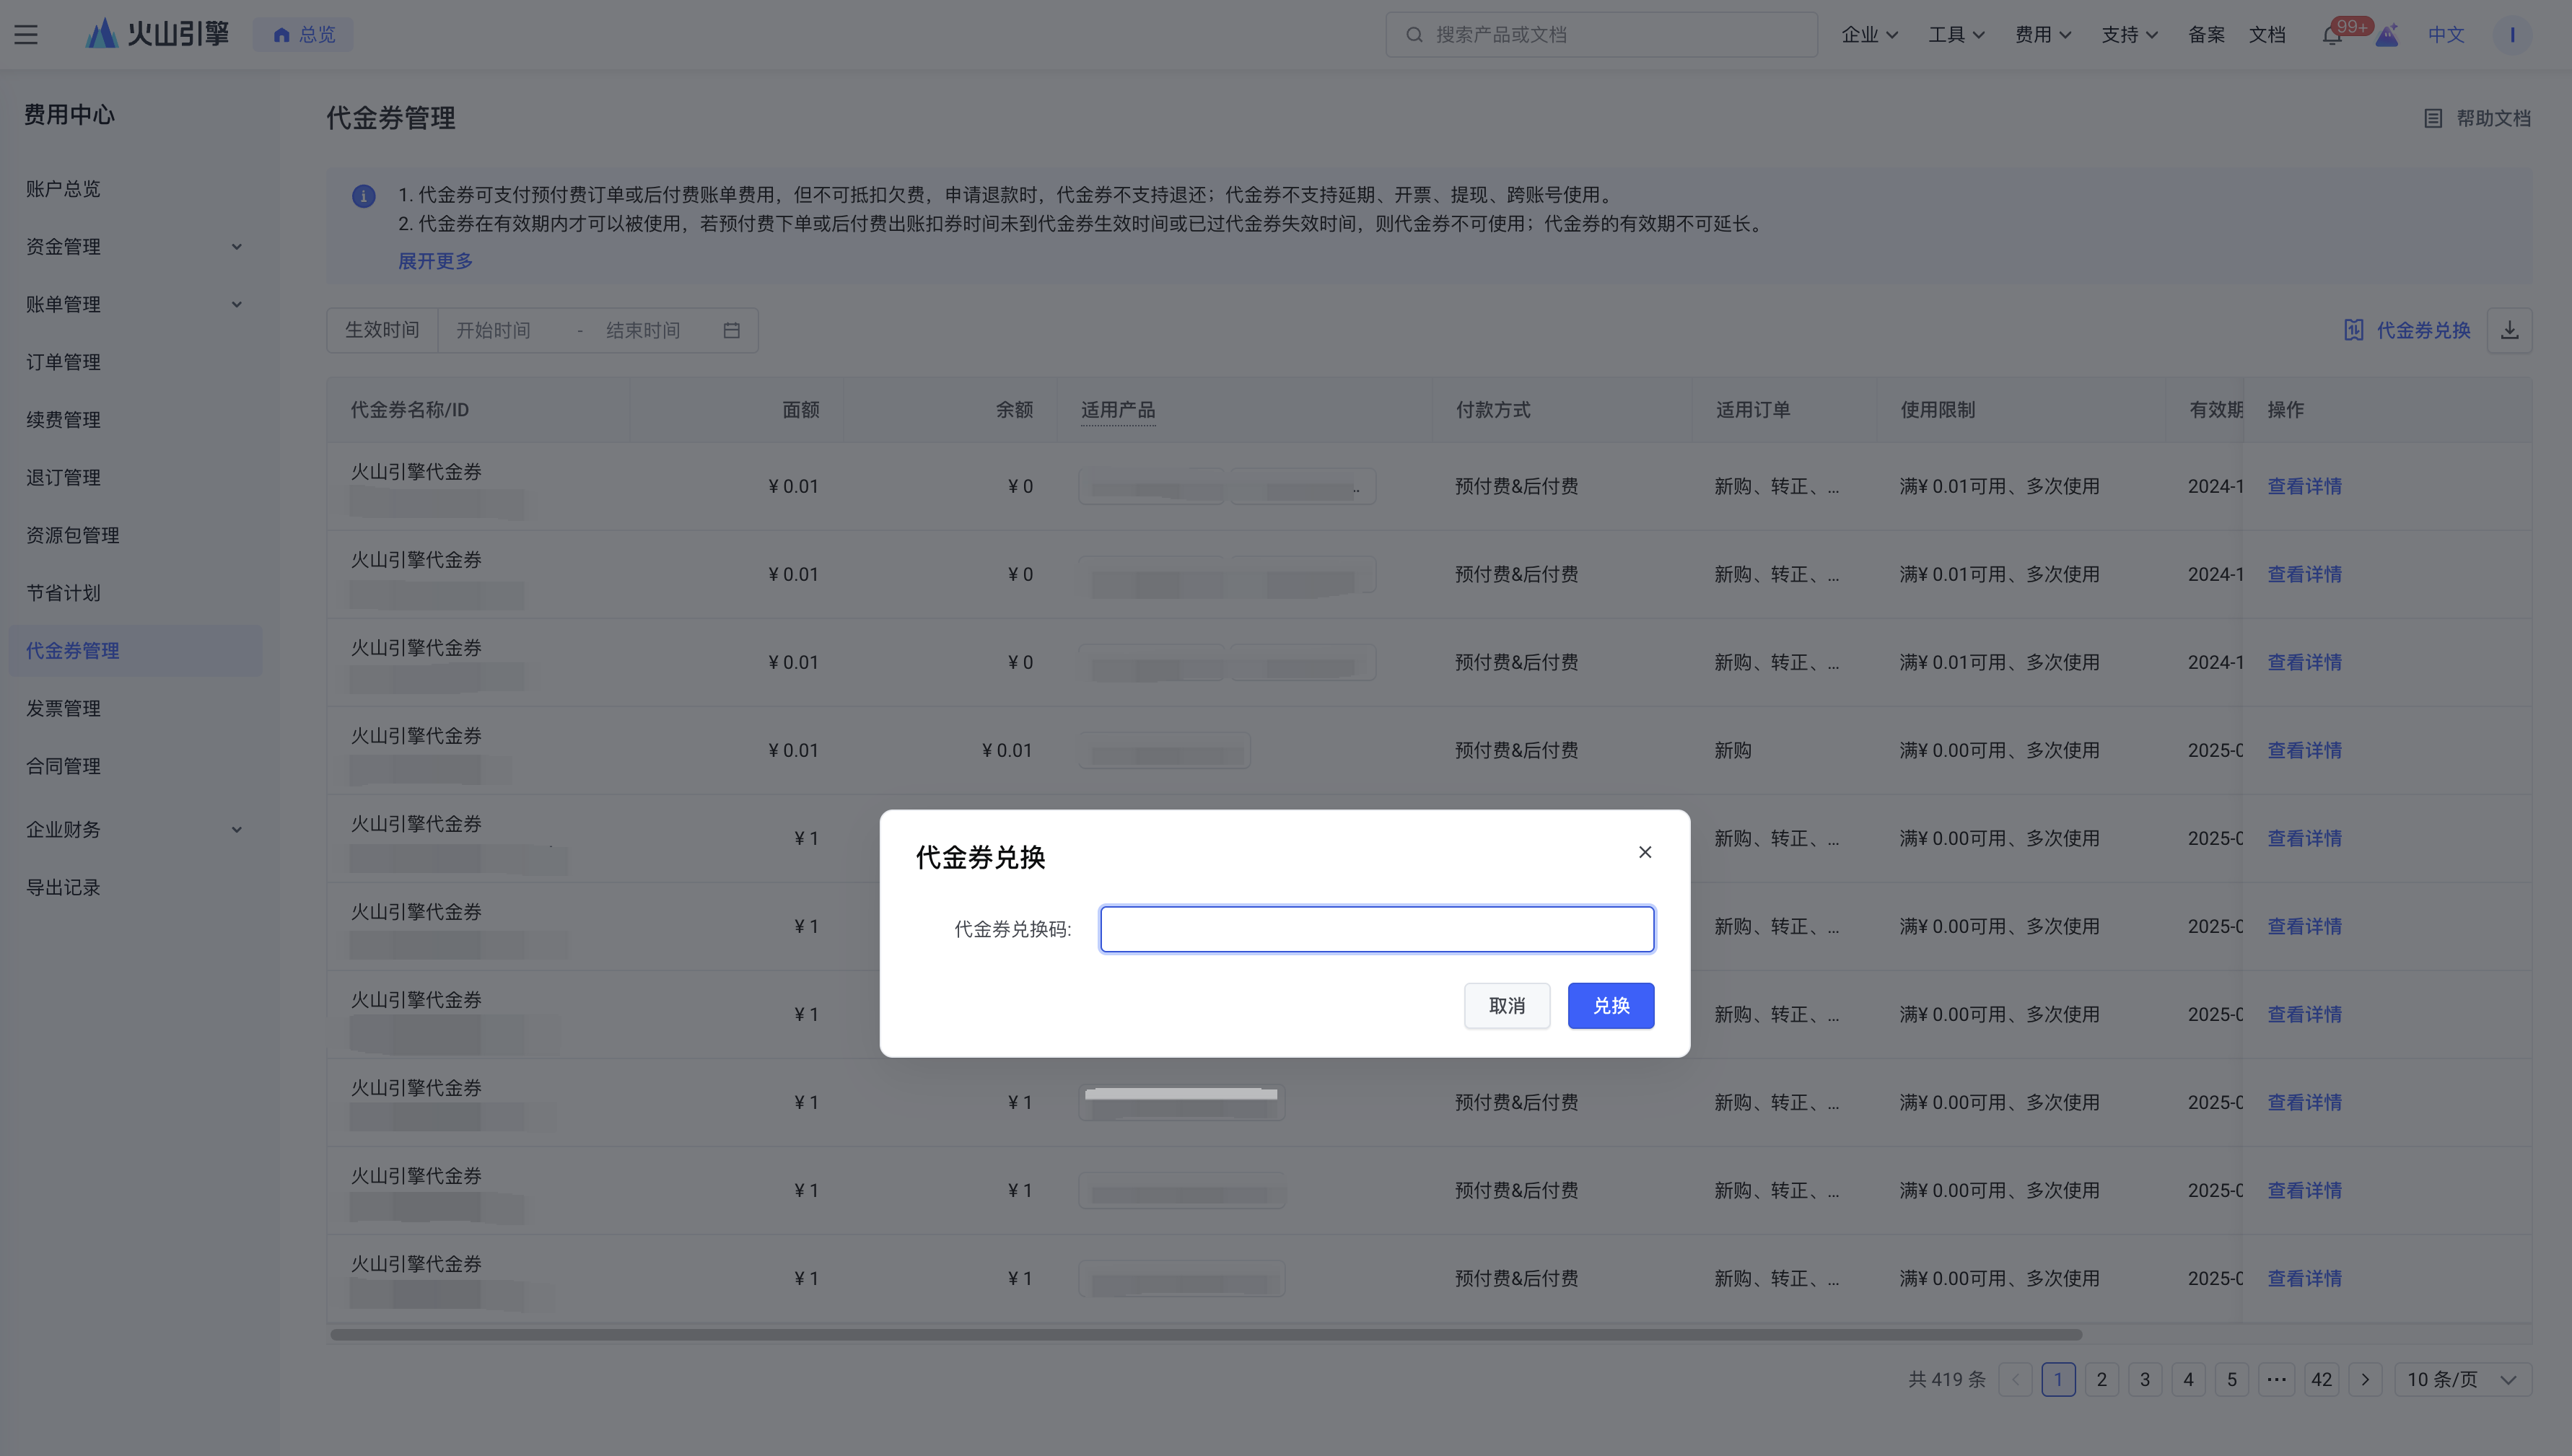Go to last page 42
2572x1456 pixels.
pyautogui.click(x=2321, y=1379)
